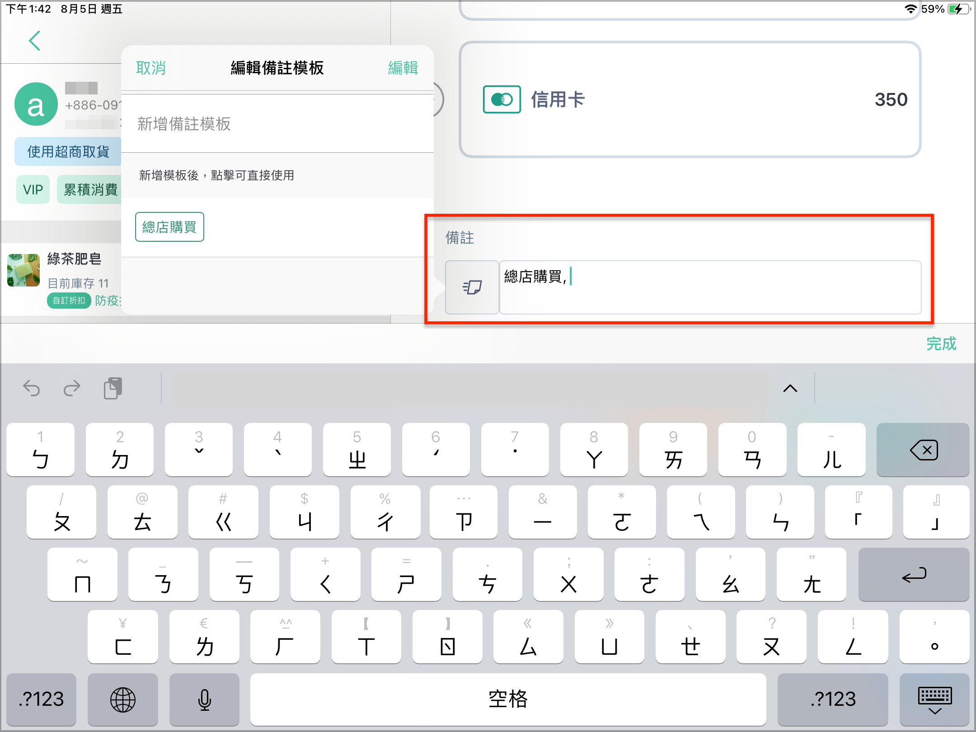Screen dimensions: 976x732
Task: Tap the ㄑ key
Action: click(325, 574)
